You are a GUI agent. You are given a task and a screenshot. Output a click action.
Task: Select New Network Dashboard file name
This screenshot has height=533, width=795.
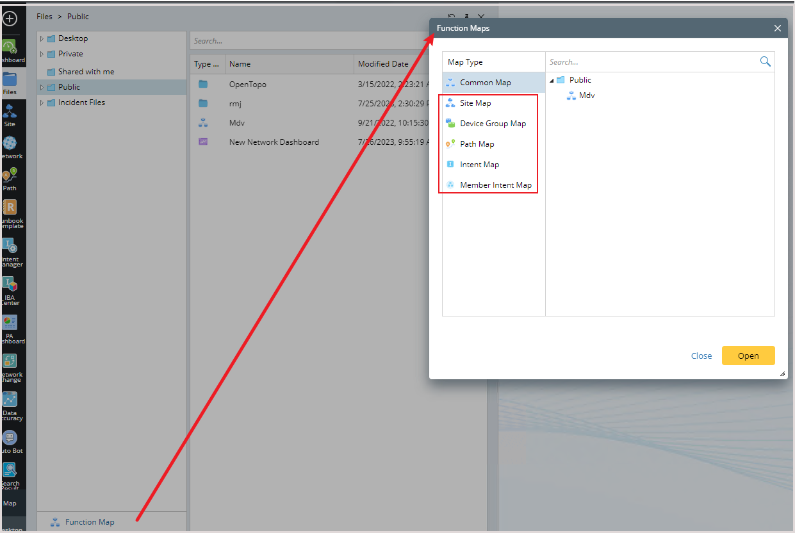click(274, 142)
